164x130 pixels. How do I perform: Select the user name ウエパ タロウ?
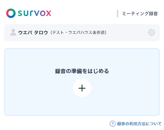33,33
